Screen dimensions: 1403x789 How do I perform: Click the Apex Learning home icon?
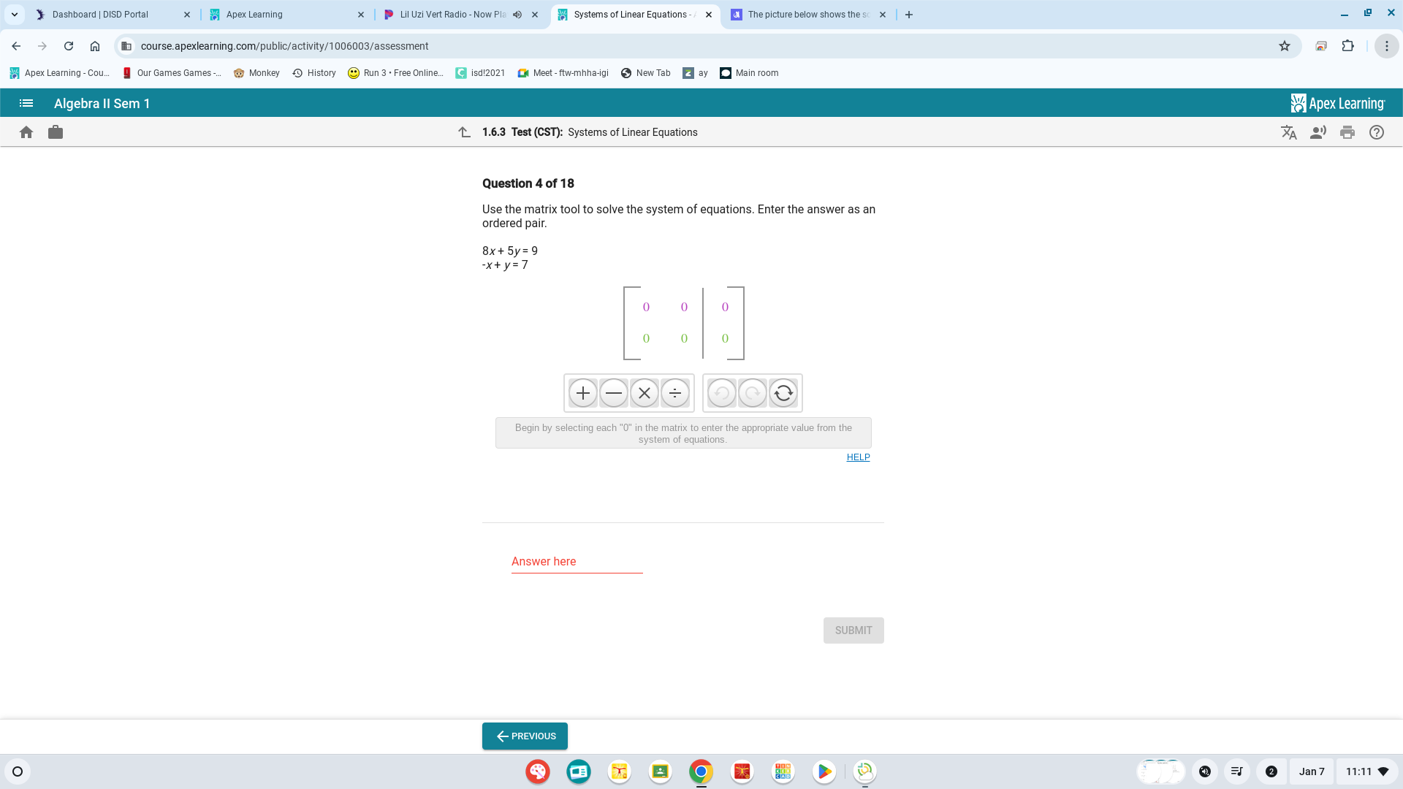pos(26,132)
